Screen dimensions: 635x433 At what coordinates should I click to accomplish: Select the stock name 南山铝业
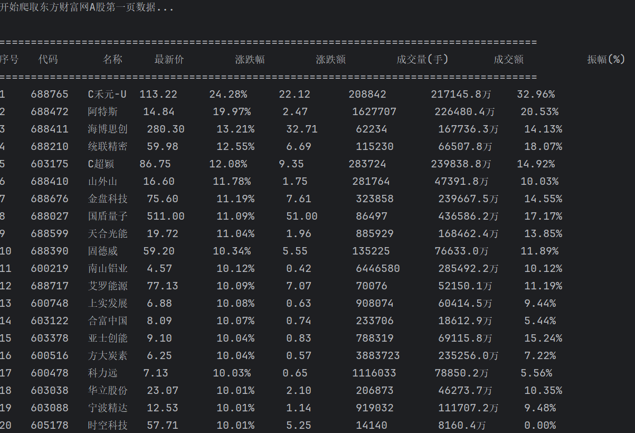point(108,269)
